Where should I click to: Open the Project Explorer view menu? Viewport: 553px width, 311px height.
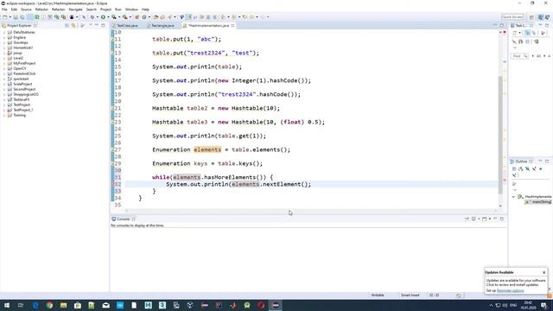[90, 26]
